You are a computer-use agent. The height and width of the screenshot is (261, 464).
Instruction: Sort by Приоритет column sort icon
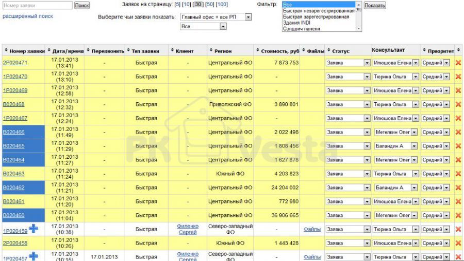(x=424, y=51)
